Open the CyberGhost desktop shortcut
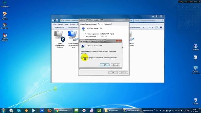Viewport: 201px width, 113px height. tap(5, 26)
